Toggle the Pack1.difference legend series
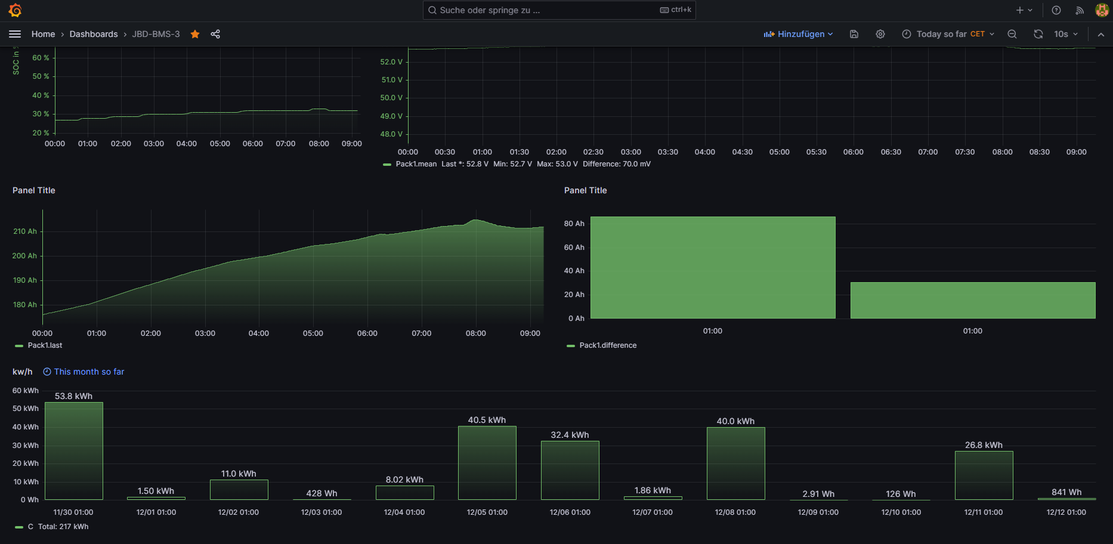Image resolution: width=1113 pixels, height=544 pixels. click(607, 345)
